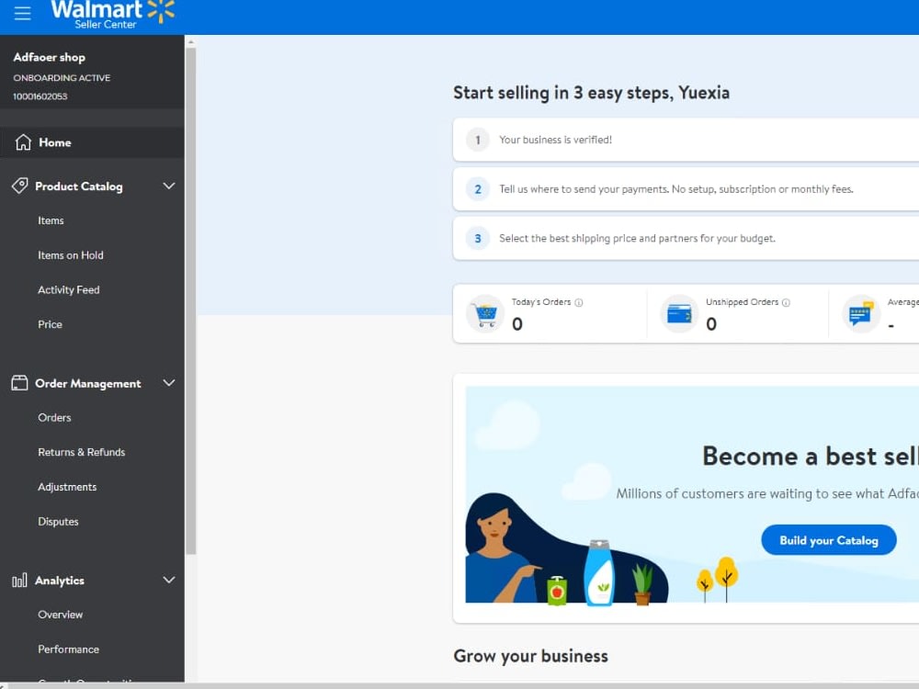This screenshot has width=919, height=689.
Task: Click the Unshipped Orders wallet icon
Action: (x=679, y=314)
